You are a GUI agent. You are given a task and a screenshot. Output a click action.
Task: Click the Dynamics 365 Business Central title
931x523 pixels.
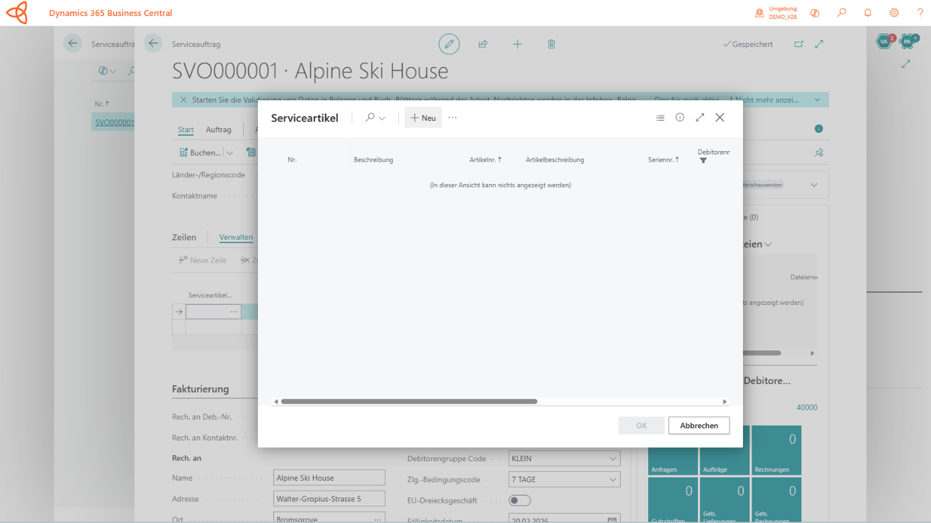[111, 13]
